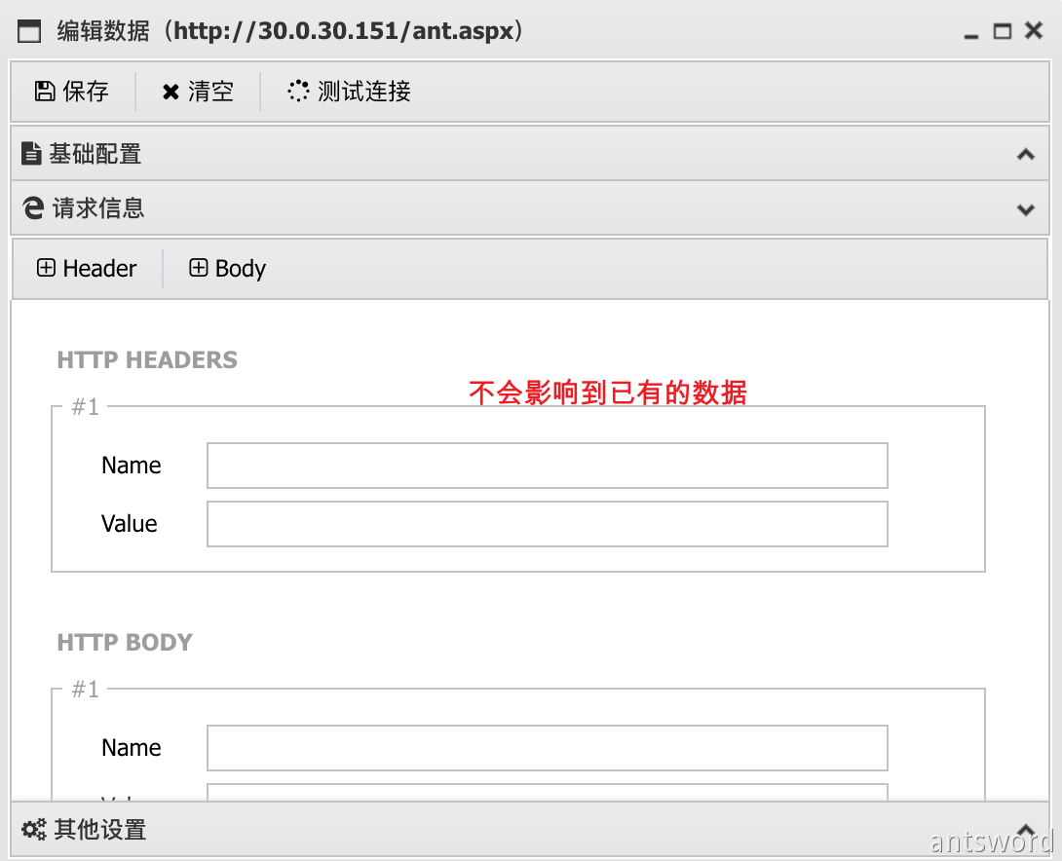
Task: Click the plus icon to add Header
Action: (x=46, y=268)
